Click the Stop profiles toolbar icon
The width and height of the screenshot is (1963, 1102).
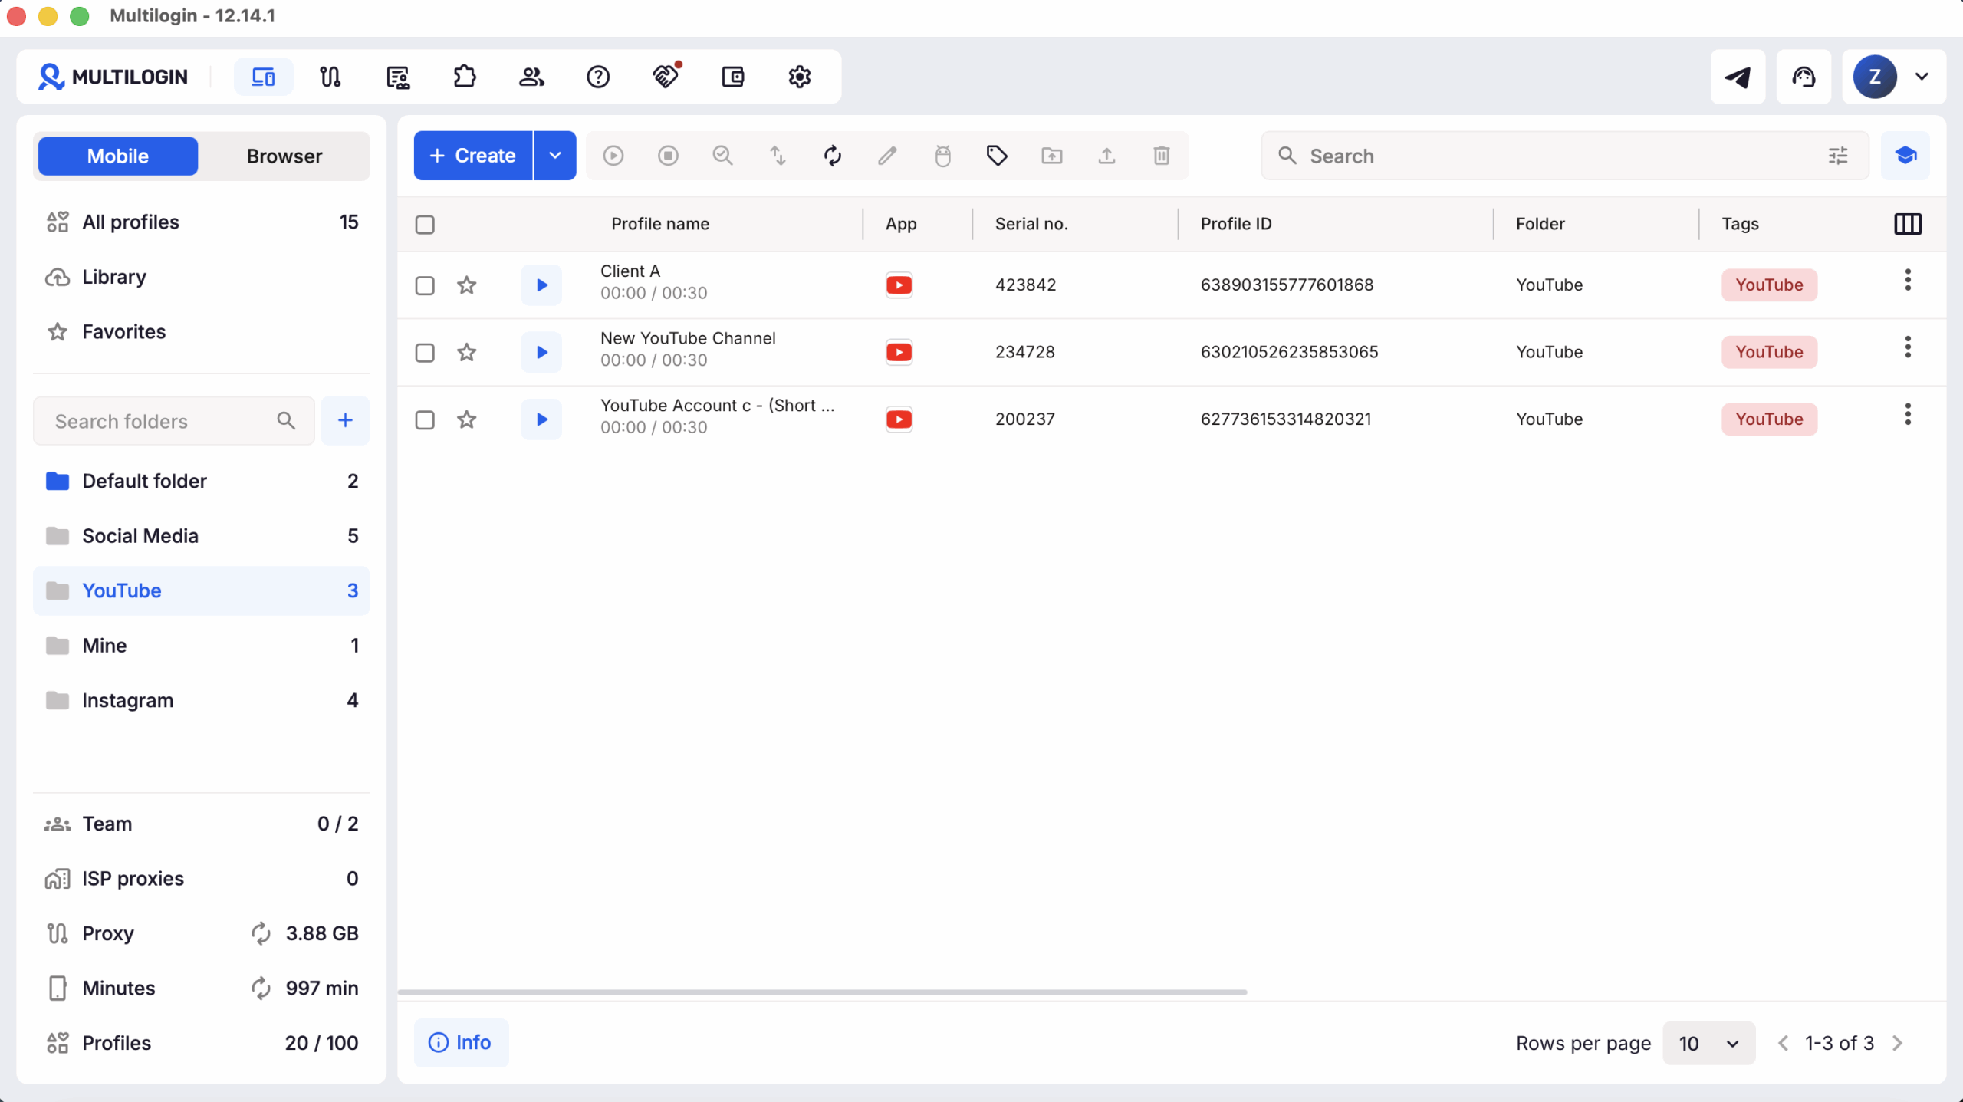pos(668,156)
